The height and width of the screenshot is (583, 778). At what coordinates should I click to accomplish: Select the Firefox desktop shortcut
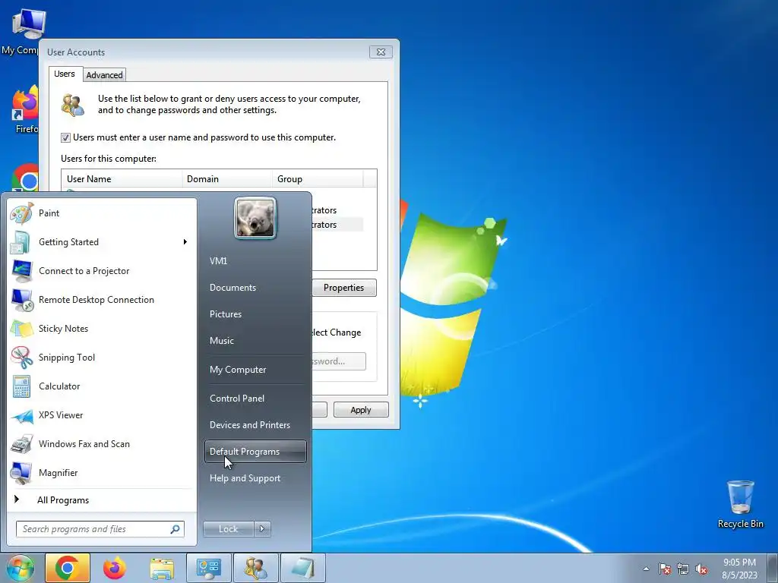26,109
